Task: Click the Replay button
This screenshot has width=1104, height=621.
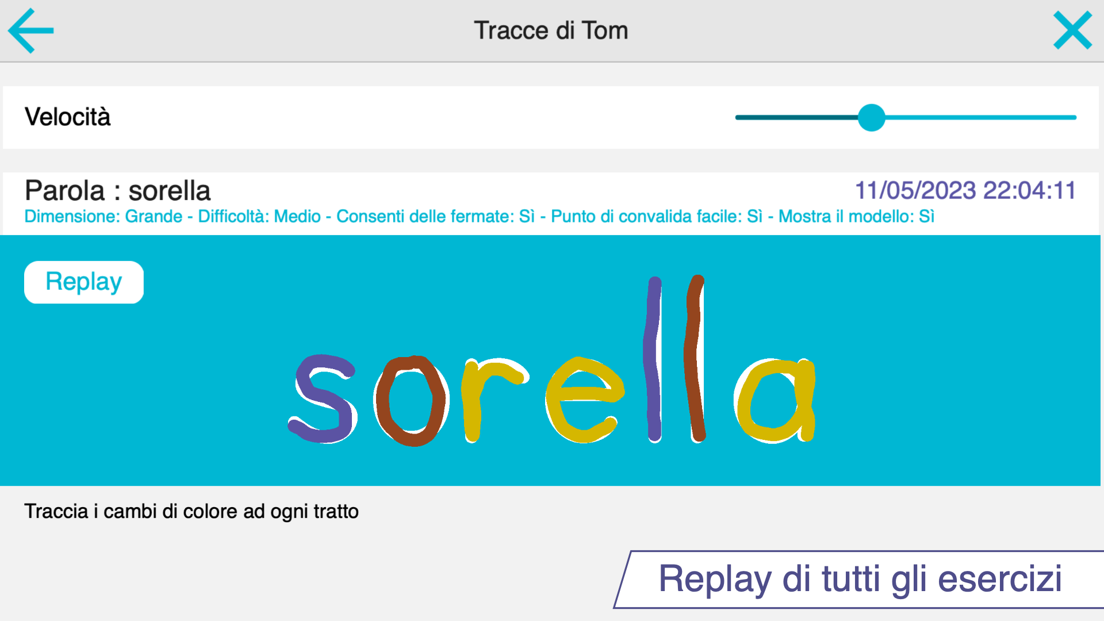Action: click(84, 282)
